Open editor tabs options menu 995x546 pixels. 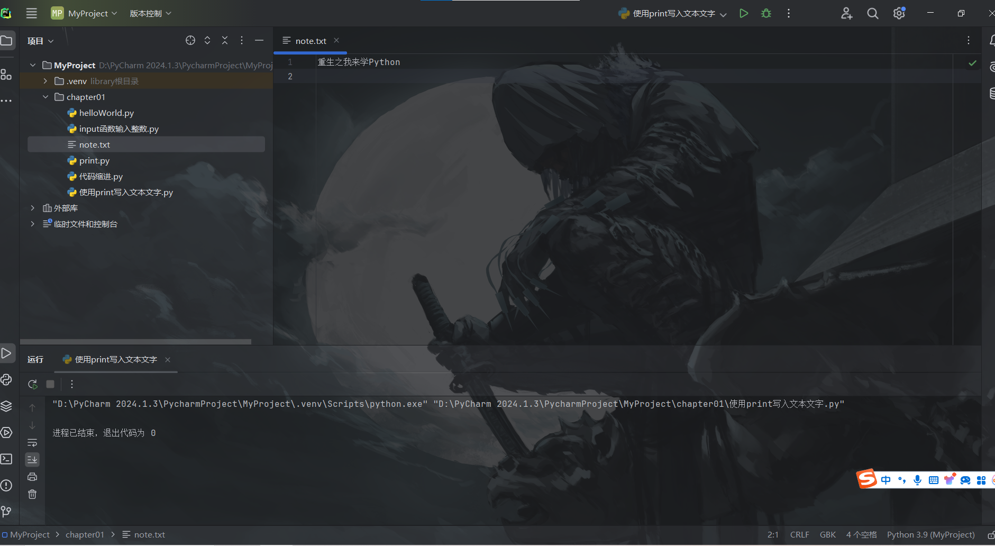point(969,40)
